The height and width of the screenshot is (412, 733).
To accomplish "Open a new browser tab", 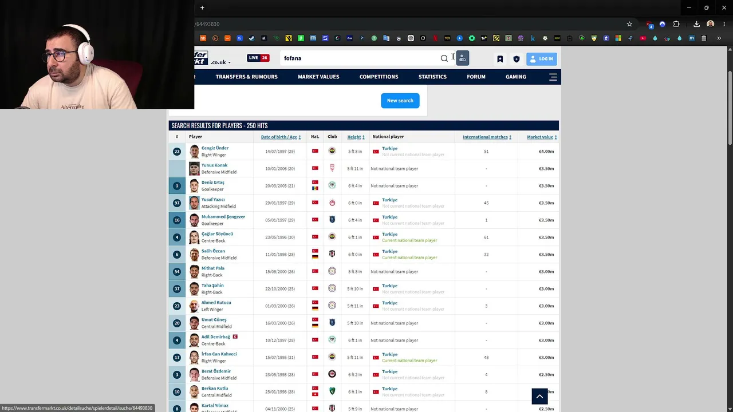I will pyautogui.click(x=202, y=8).
